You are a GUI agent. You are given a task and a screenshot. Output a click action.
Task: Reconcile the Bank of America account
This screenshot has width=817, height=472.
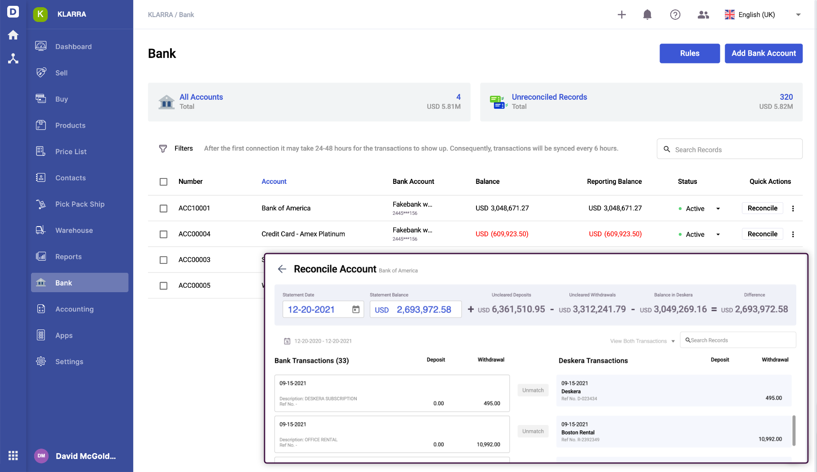click(x=762, y=208)
